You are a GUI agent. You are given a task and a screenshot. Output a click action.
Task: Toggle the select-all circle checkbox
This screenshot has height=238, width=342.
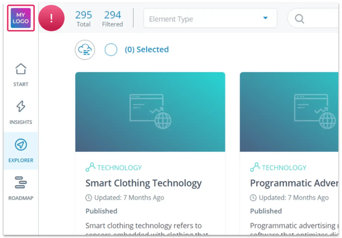point(111,50)
